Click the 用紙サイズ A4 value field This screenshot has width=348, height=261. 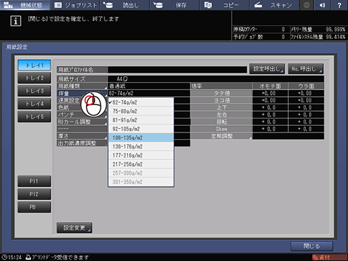216,79
